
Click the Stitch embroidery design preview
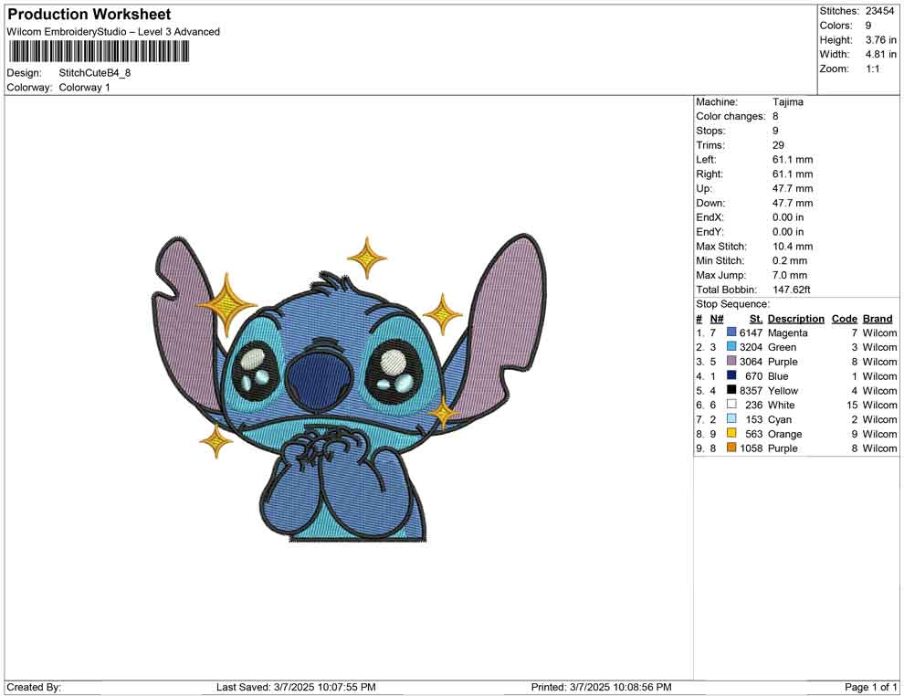pos(348,387)
